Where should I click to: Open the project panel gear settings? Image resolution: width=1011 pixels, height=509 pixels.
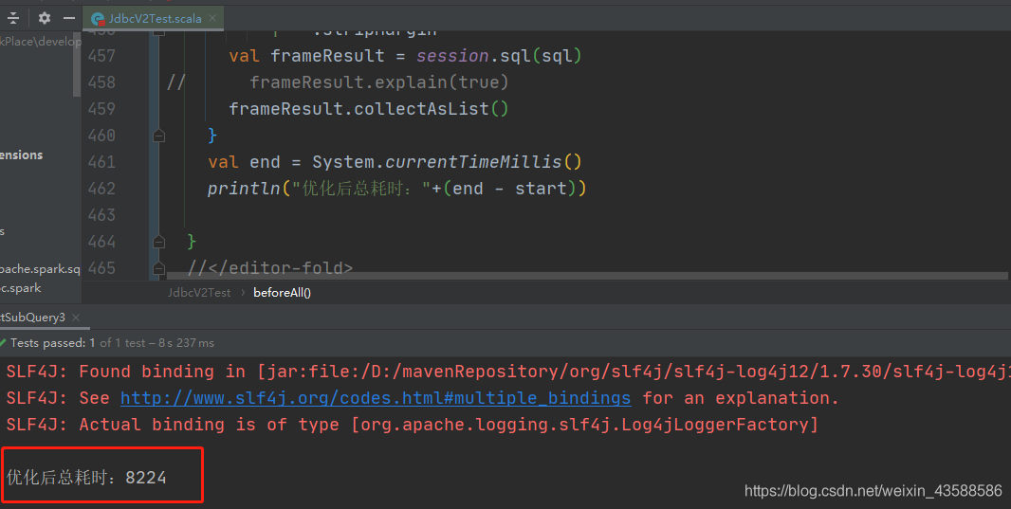tap(44, 18)
